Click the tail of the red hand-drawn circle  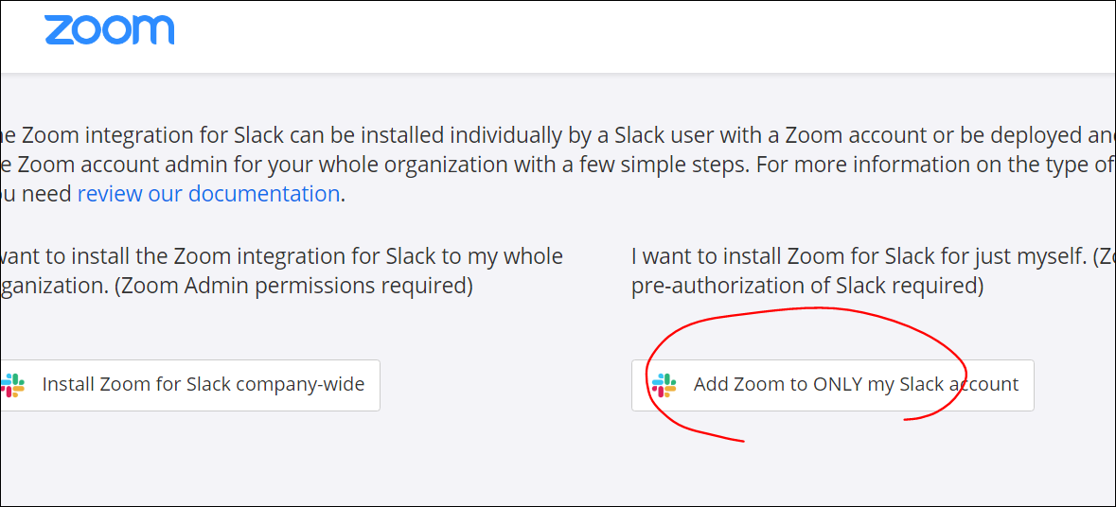tap(729, 438)
